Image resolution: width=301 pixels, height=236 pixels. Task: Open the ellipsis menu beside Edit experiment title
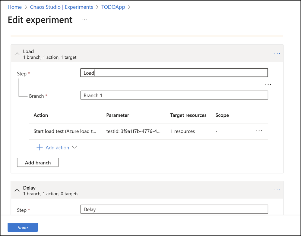pyautogui.click(x=84, y=20)
